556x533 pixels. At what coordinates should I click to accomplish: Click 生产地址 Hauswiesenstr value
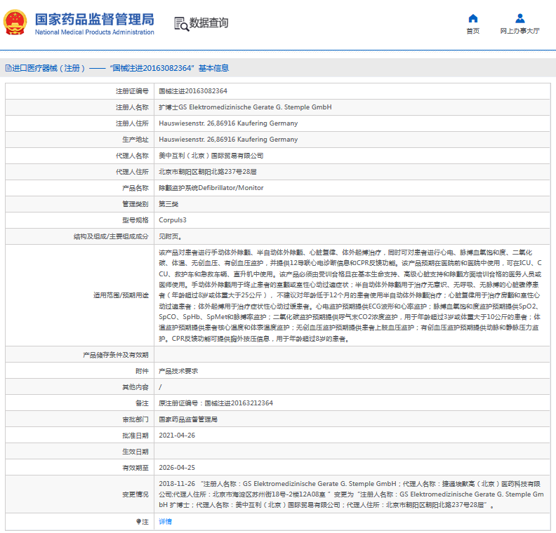click(x=228, y=139)
